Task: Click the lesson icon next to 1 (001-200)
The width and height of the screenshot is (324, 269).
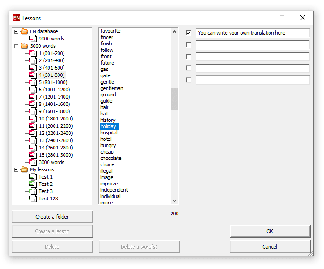Action: click(x=33, y=53)
